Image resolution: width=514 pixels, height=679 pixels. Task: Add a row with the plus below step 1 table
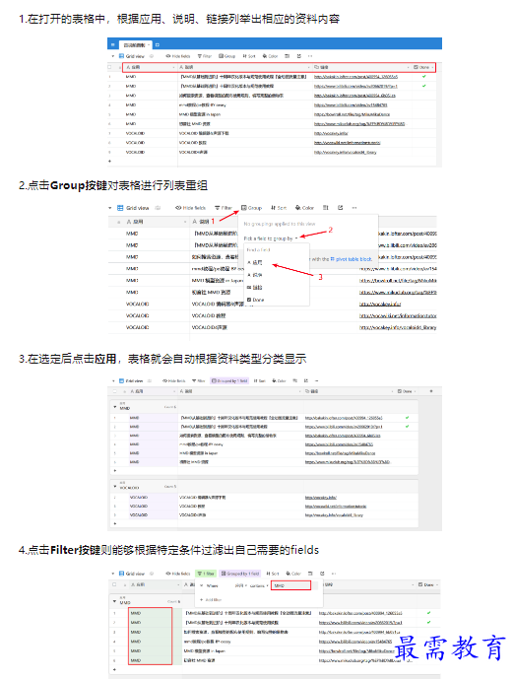coord(109,161)
